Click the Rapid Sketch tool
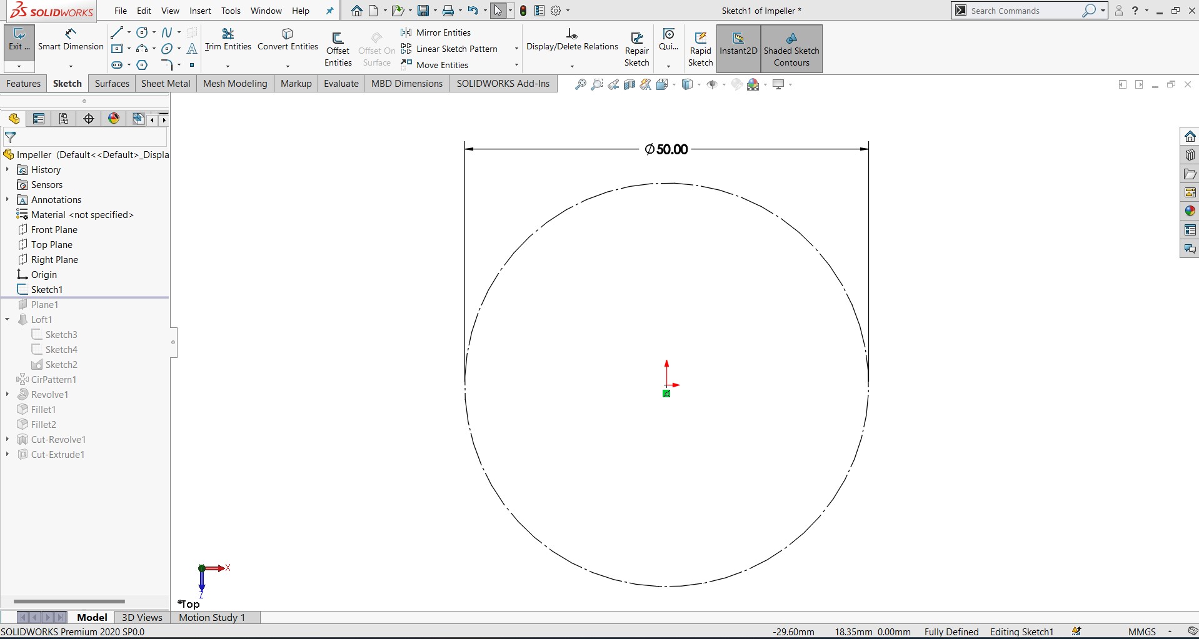This screenshot has width=1199, height=639. [700, 49]
